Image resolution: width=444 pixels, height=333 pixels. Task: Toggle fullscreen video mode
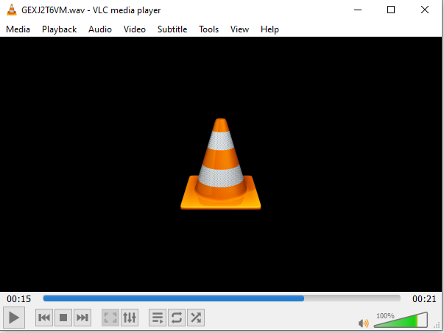(110, 318)
